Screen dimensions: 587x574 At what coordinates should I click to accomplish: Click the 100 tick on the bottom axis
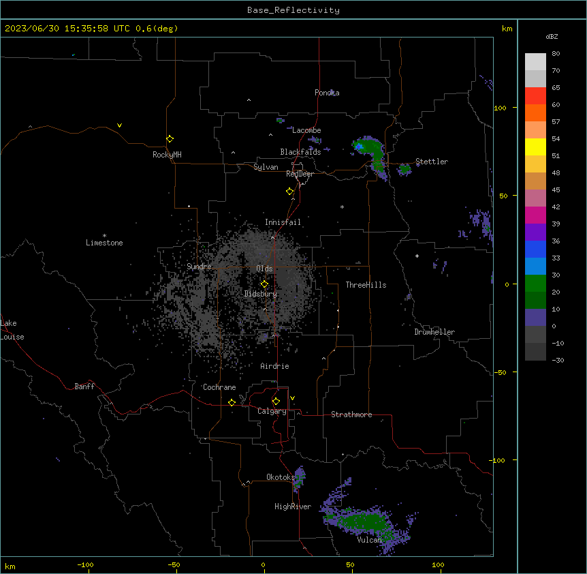(438, 564)
